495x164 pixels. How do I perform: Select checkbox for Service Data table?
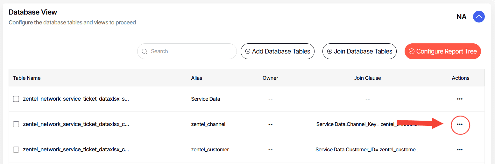(x=16, y=99)
